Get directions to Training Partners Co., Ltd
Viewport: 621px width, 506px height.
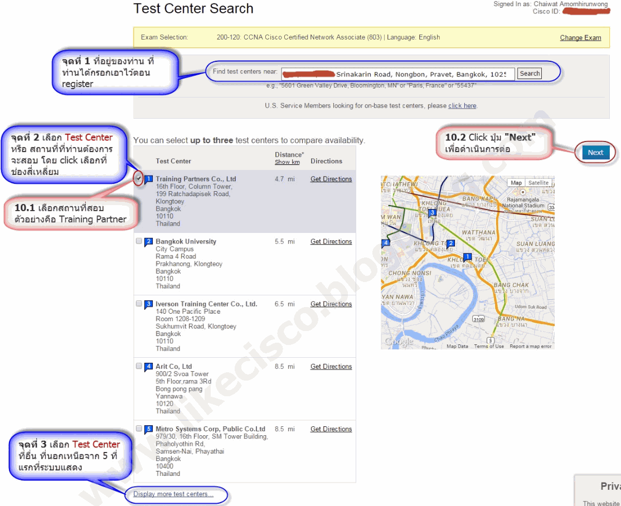(x=331, y=179)
